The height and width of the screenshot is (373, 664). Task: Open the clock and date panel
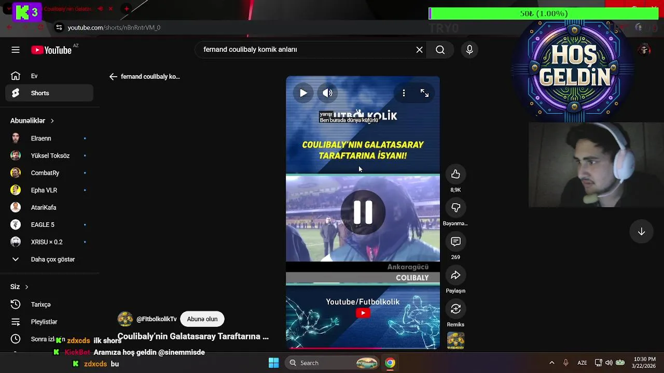(645, 363)
